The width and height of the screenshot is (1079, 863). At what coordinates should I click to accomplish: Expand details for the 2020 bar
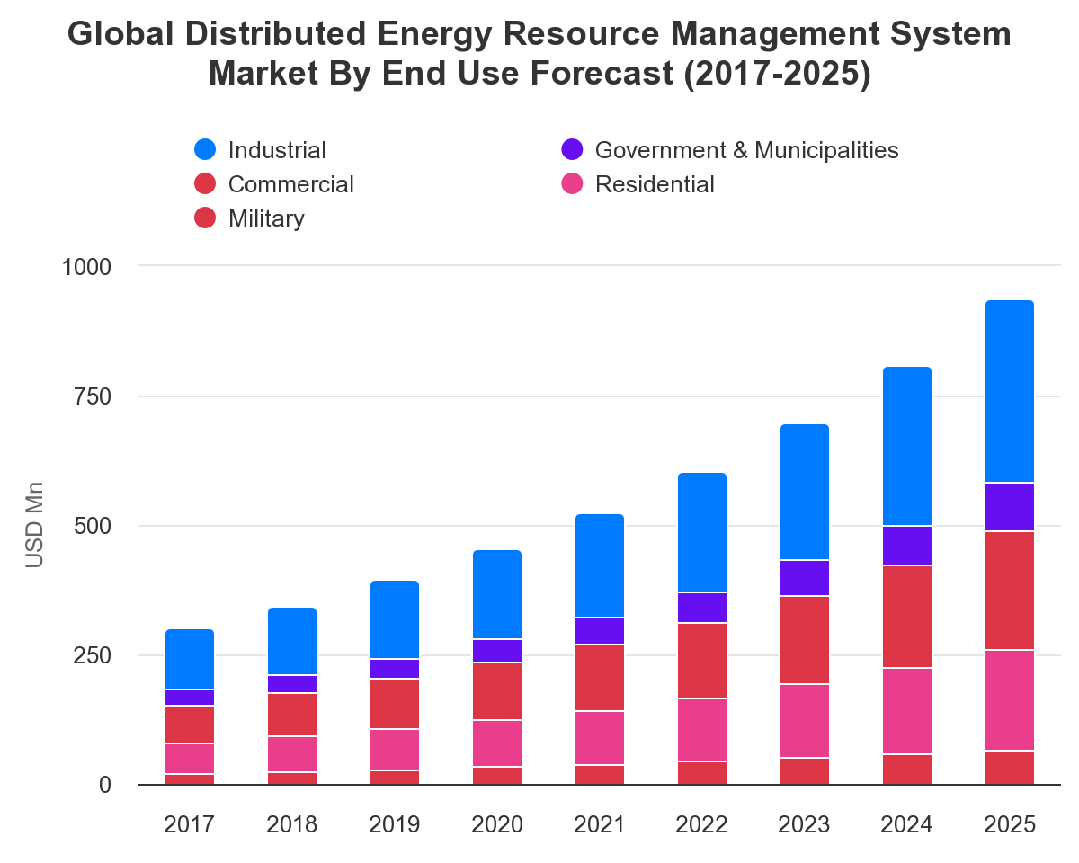(497, 665)
